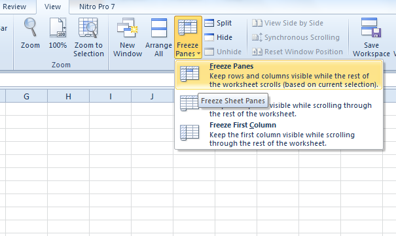Open the Zoom magnifier tool

[x=30, y=33]
